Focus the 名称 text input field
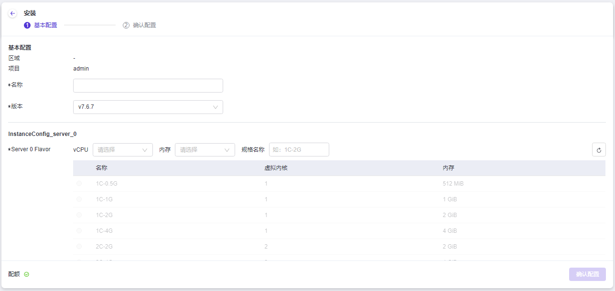Screen dimensions: 615x291 (148, 86)
